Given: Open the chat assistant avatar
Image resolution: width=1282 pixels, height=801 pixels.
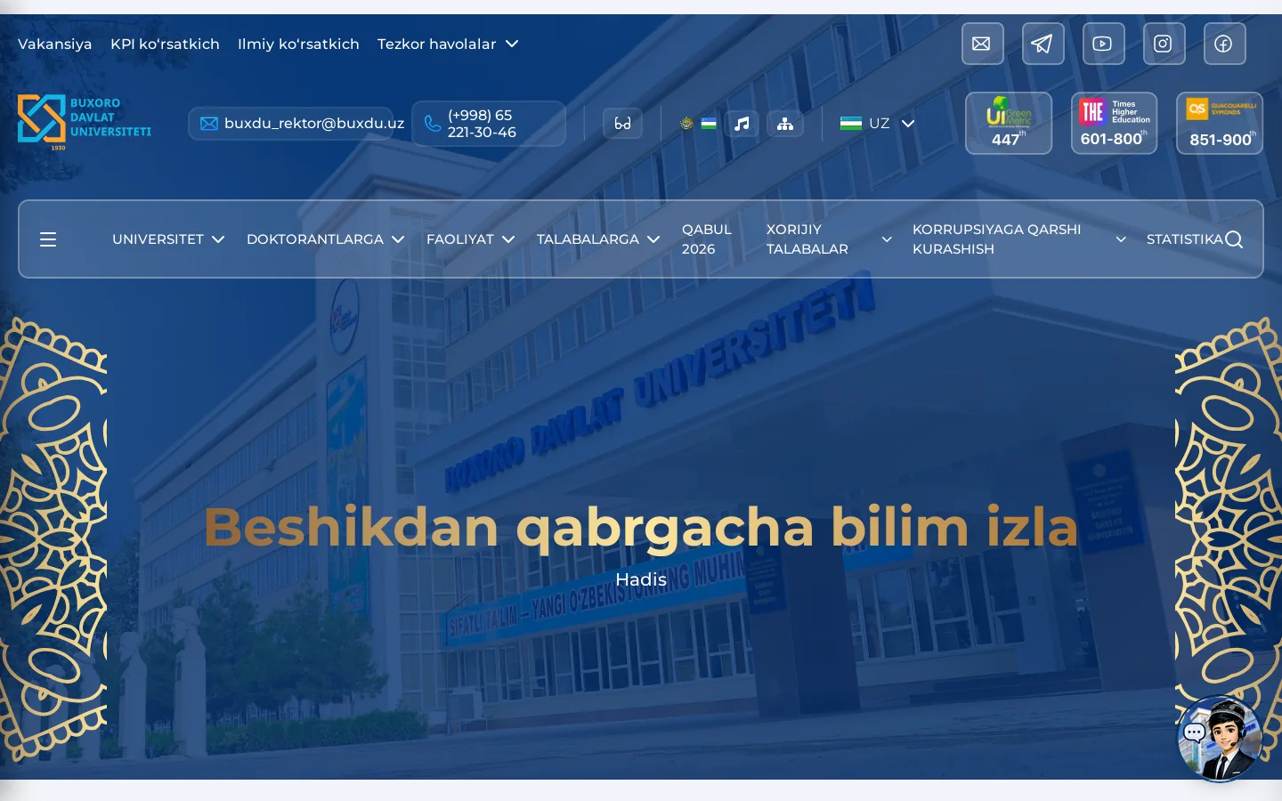Looking at the screenshot, I should click(1220, 739).
